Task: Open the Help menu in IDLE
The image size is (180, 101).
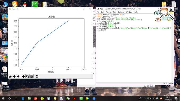Action: coord(136,12)
